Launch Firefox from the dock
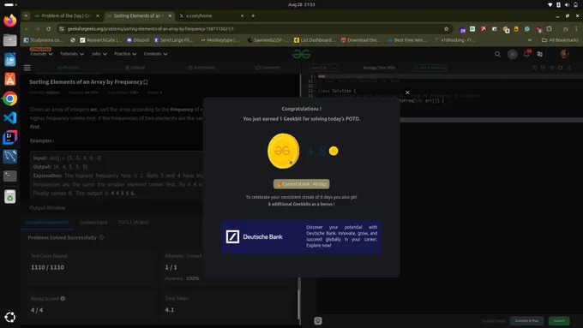 [10, 20]
